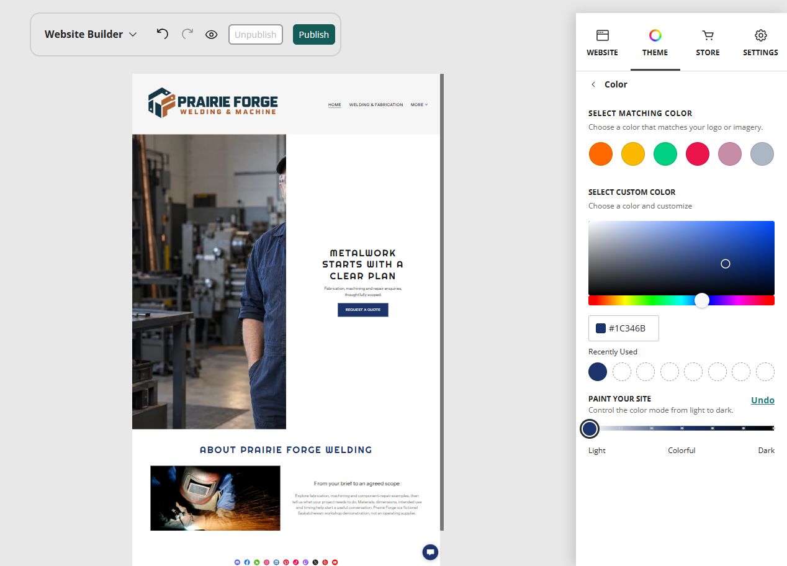This screenshot has width=787, height=566.
Task: Click the Unpublish button
Action: coord(256,35)
